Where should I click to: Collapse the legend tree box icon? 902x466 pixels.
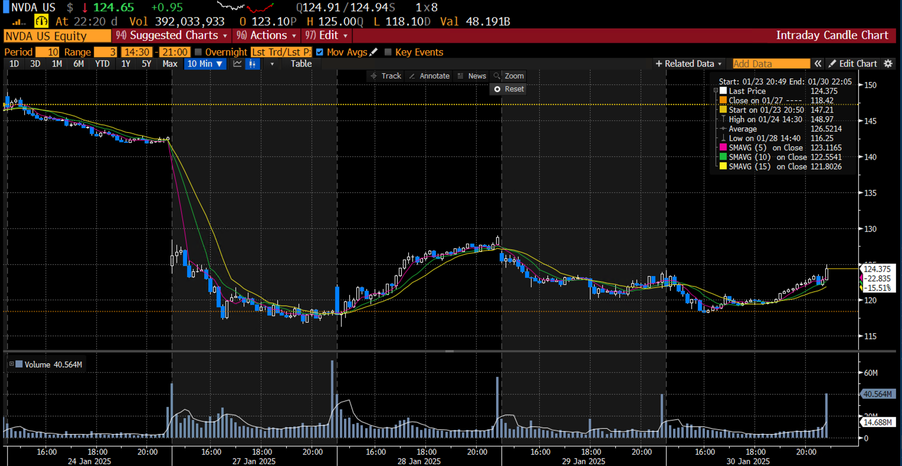(716, 91)
